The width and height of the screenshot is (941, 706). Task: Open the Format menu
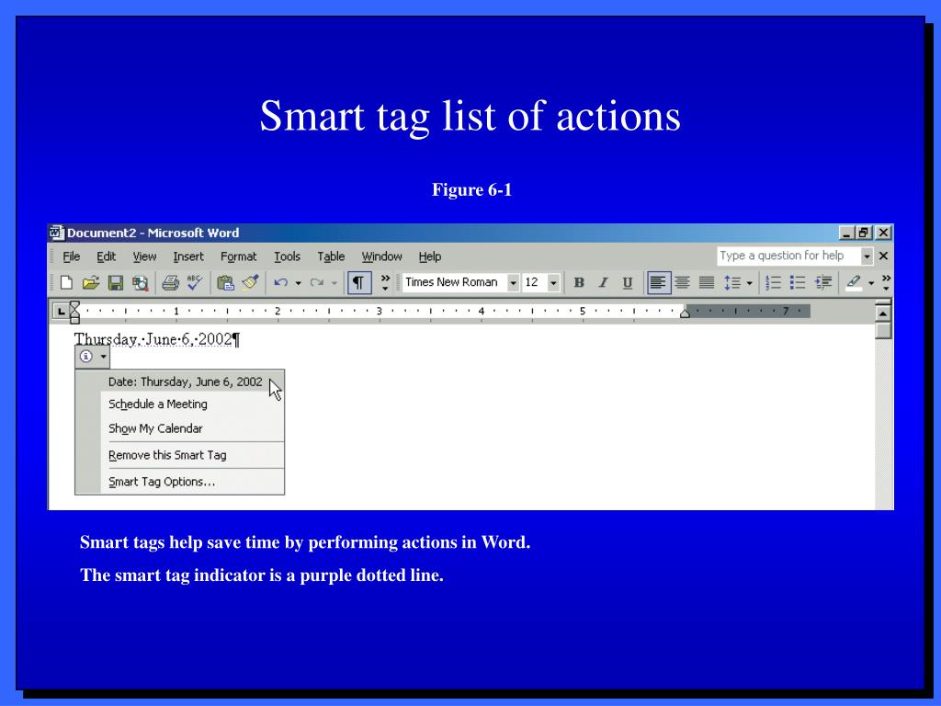point(238,256)
